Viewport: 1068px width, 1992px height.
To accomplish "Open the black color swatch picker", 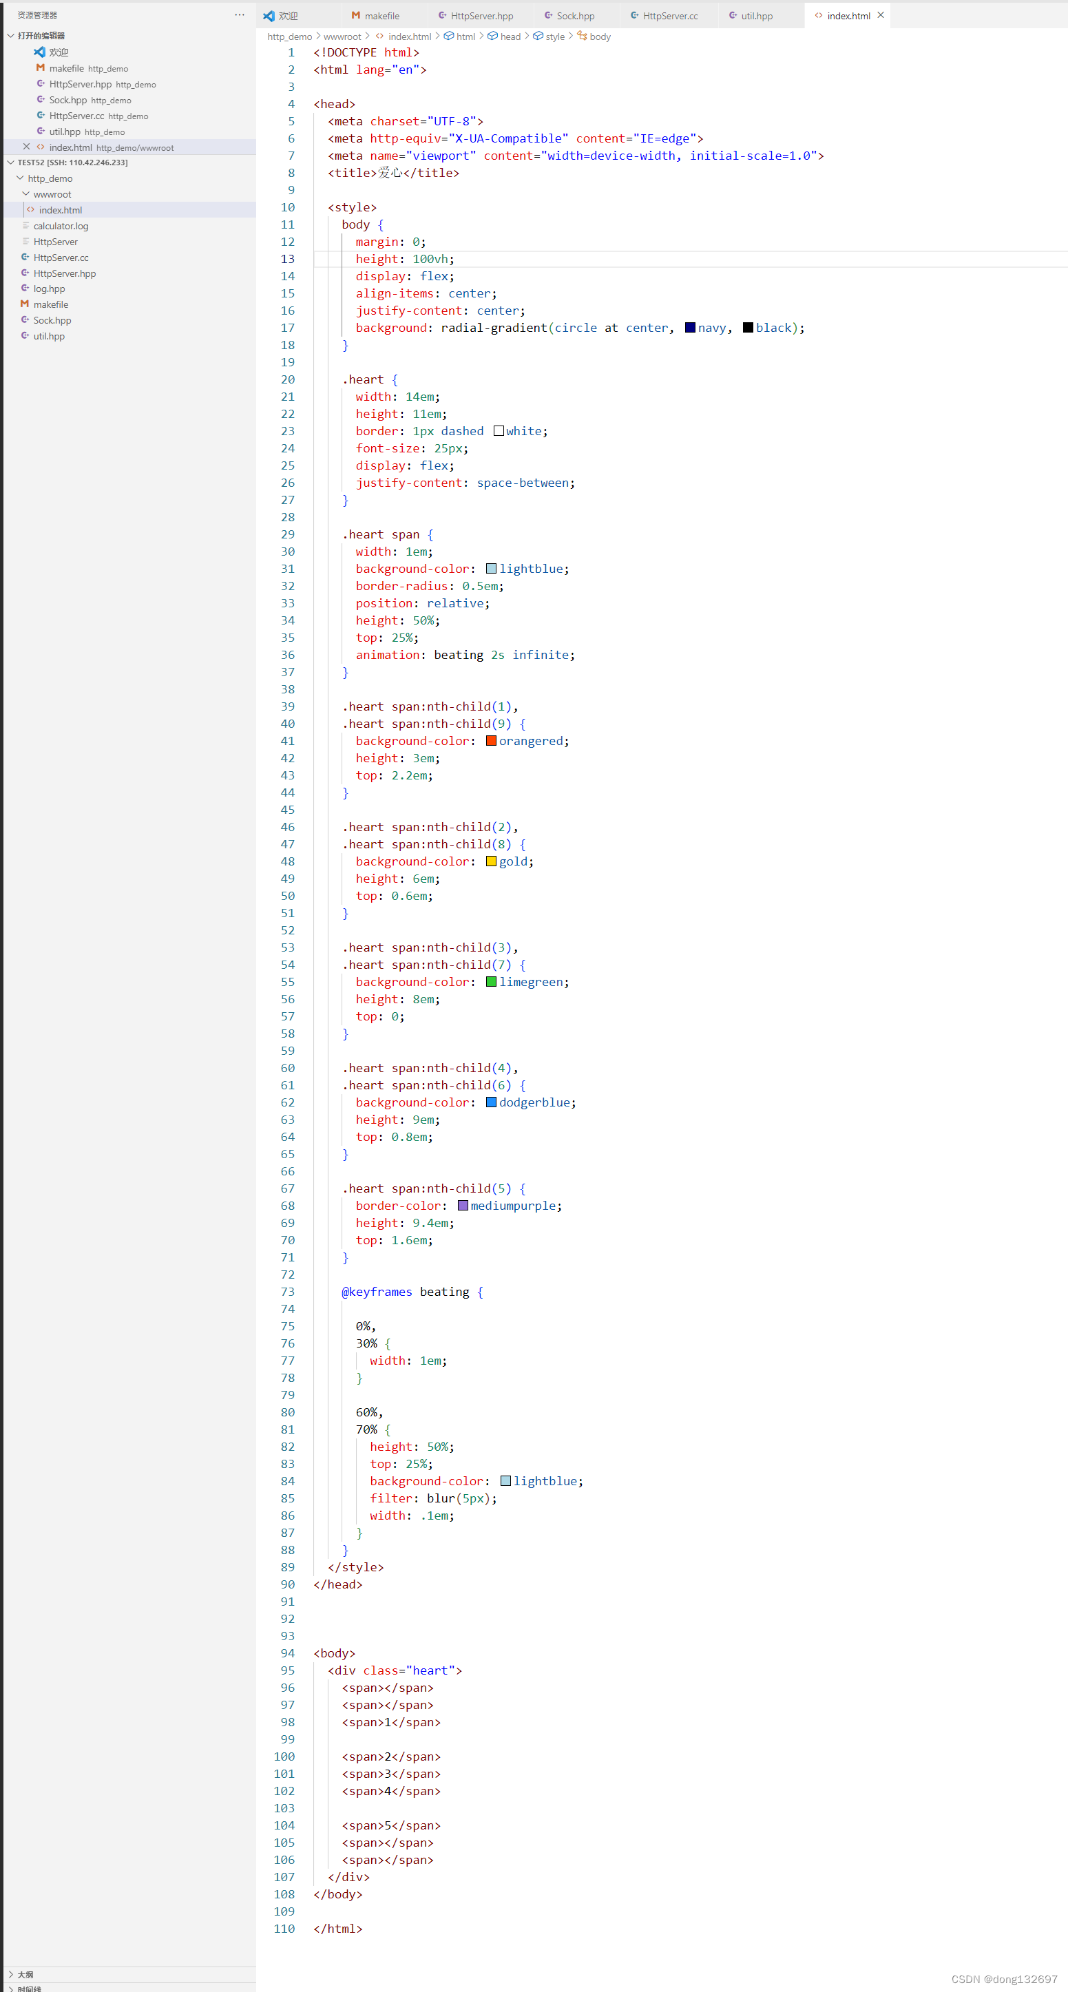I will pyautogui.click(x=748, y=327).
